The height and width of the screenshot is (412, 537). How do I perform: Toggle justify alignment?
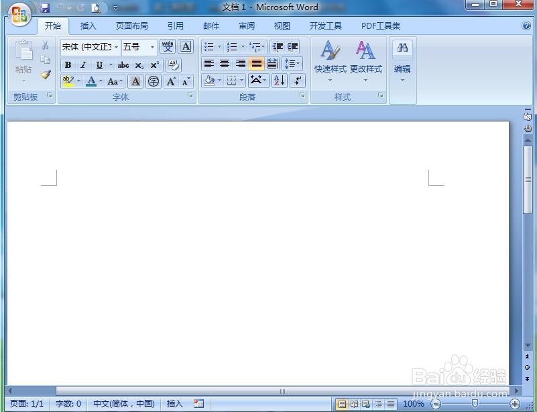pyautogui.click(x=257, y=64)
